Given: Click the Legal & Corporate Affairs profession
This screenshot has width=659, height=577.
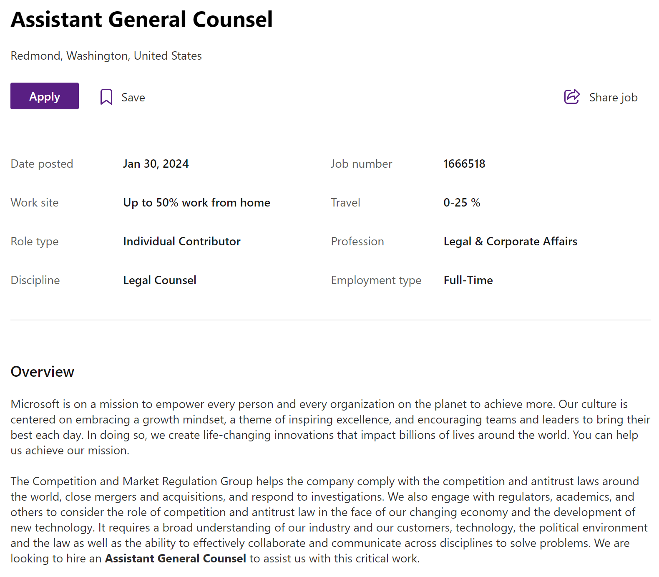Looking at the screenshot, I should point(510,242).
